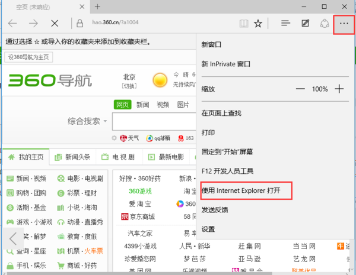356x275 pixels.
Task: Open the 天气 quick link
Action: tap(129, 138)
